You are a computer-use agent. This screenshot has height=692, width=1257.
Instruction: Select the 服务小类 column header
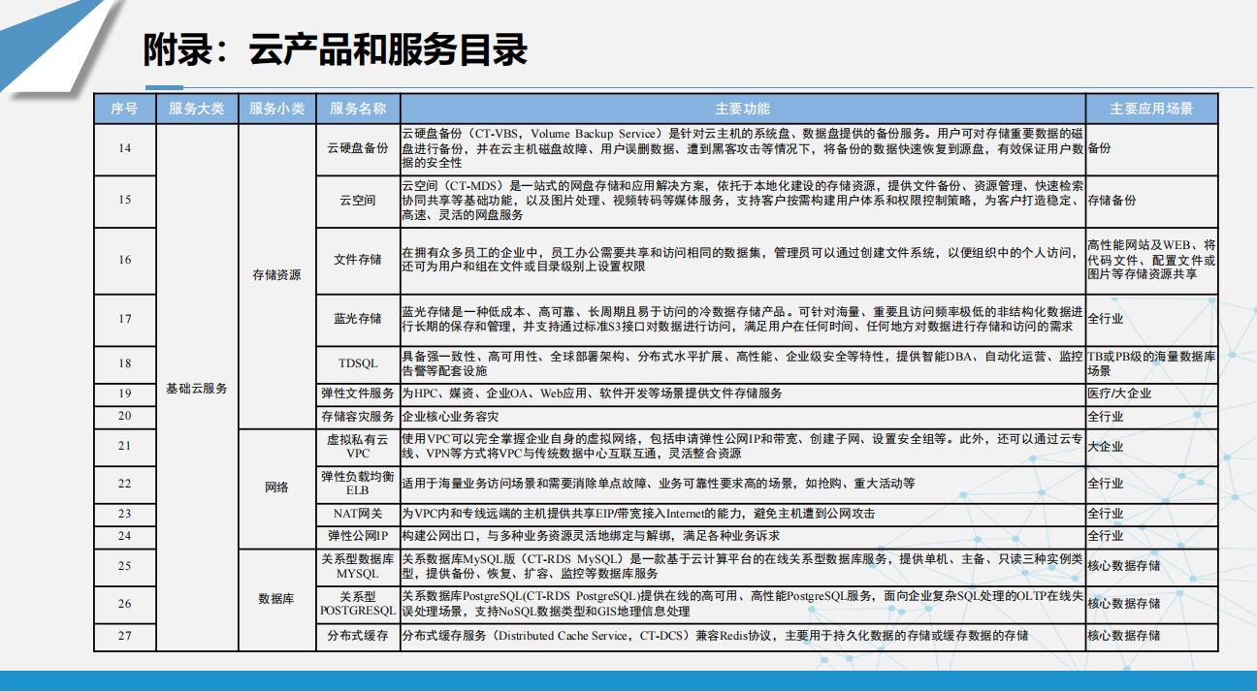pyautogui.click(x=277, y=109)
